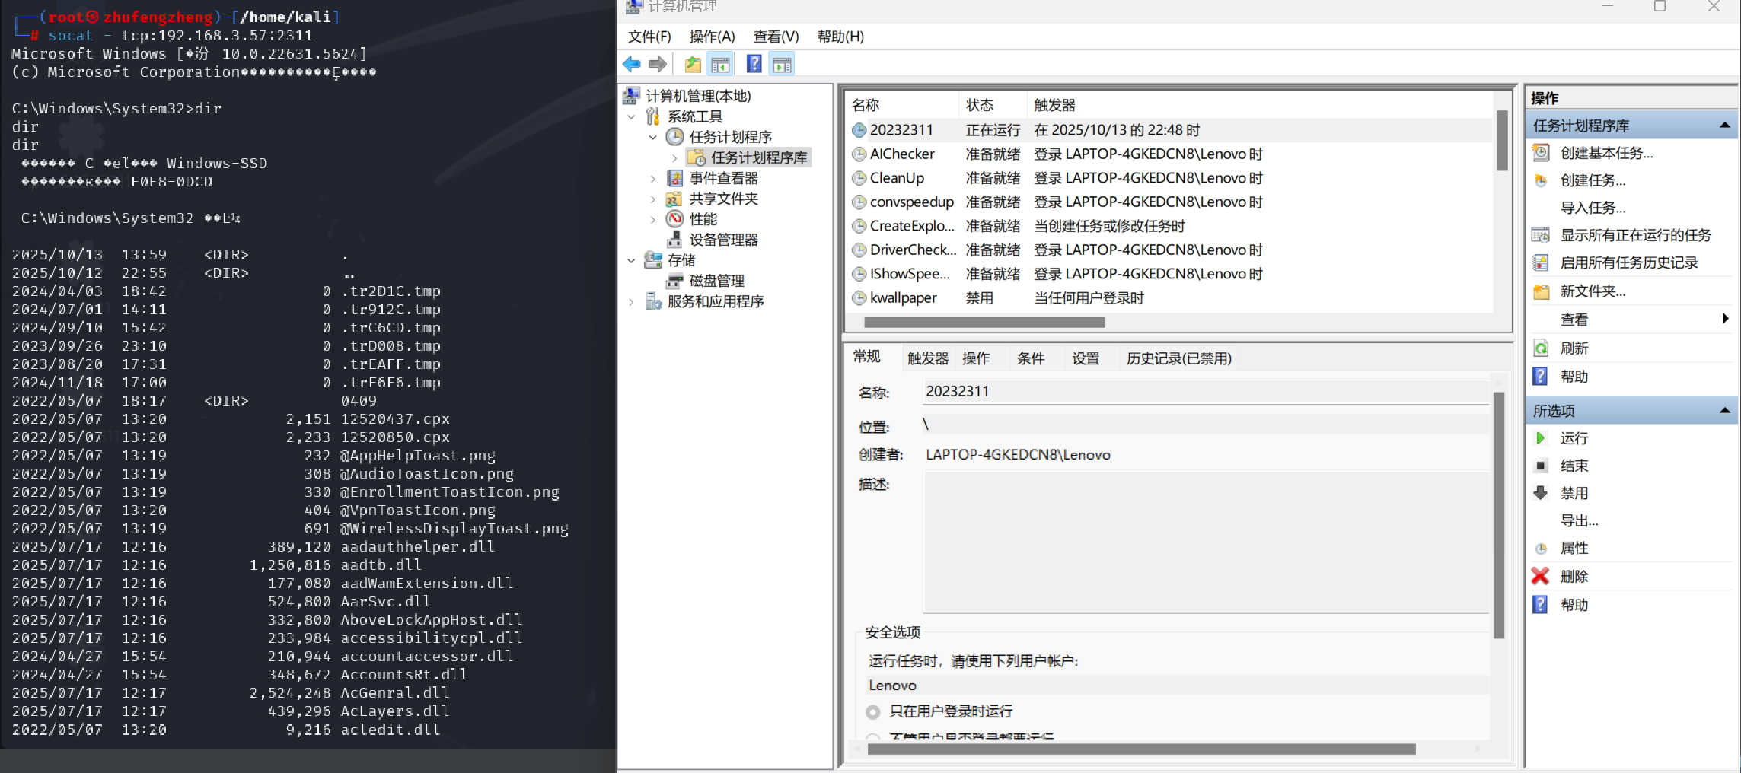Image resolution: width=1741 pixels, height=773 pixels.
Task: Toggle the action pane toolbar icon
Action: [x=782, y=65]
